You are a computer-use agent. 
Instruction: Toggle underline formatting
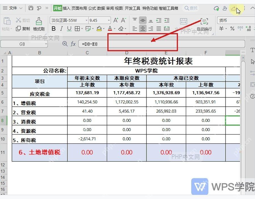coord(69,29)
